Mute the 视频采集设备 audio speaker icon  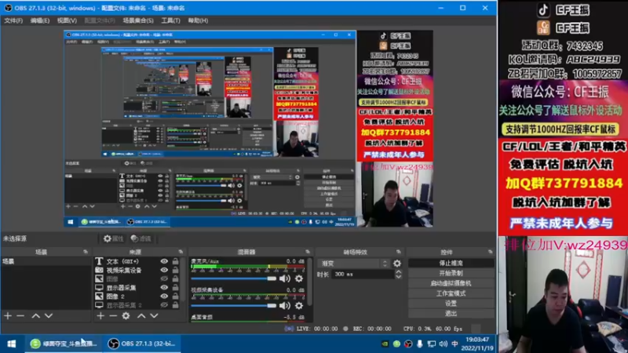[285, 306]
